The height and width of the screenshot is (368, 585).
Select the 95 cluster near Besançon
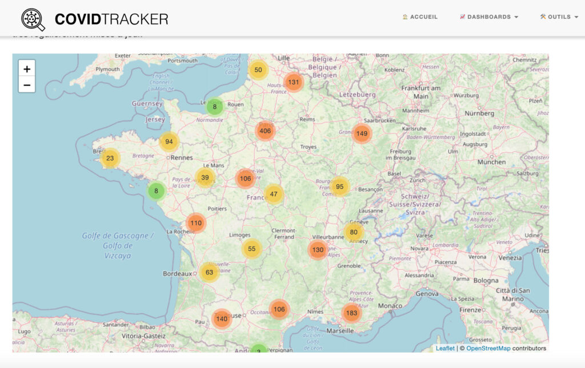tap(339, 186)
